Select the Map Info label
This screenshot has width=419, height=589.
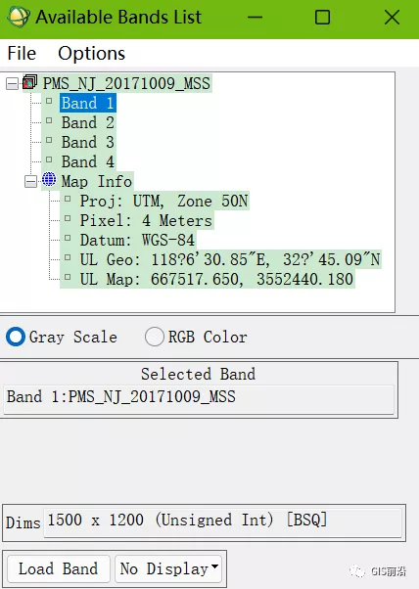(x=97, y=182)
